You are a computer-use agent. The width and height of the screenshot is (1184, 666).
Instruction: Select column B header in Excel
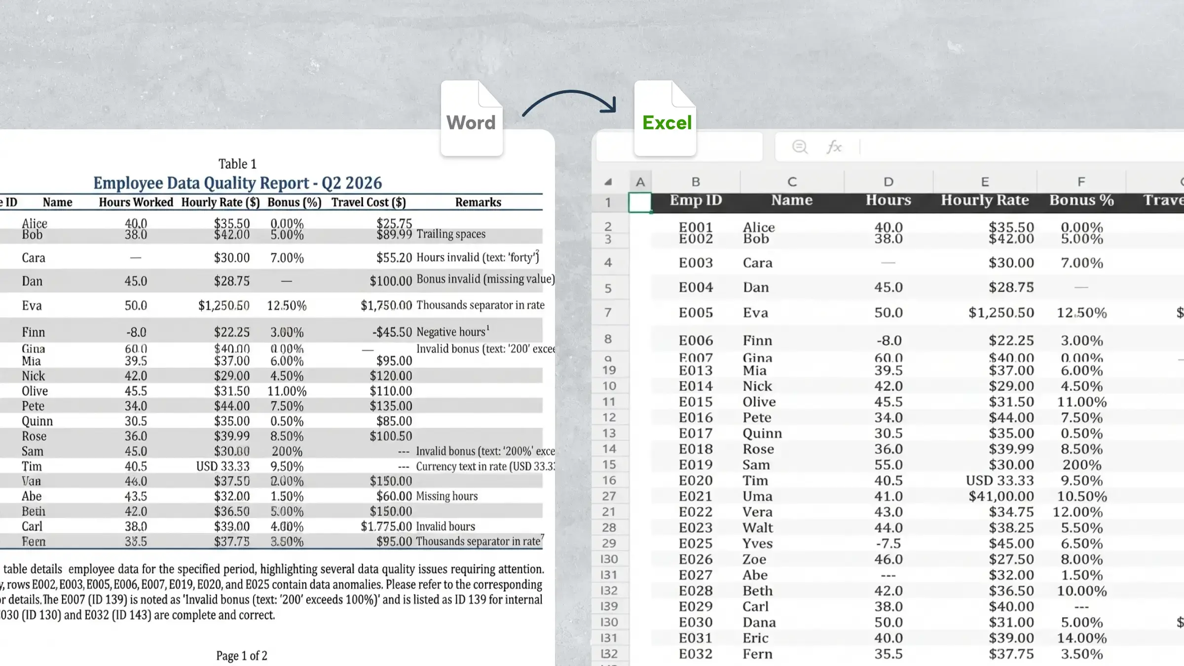[696, 182]
